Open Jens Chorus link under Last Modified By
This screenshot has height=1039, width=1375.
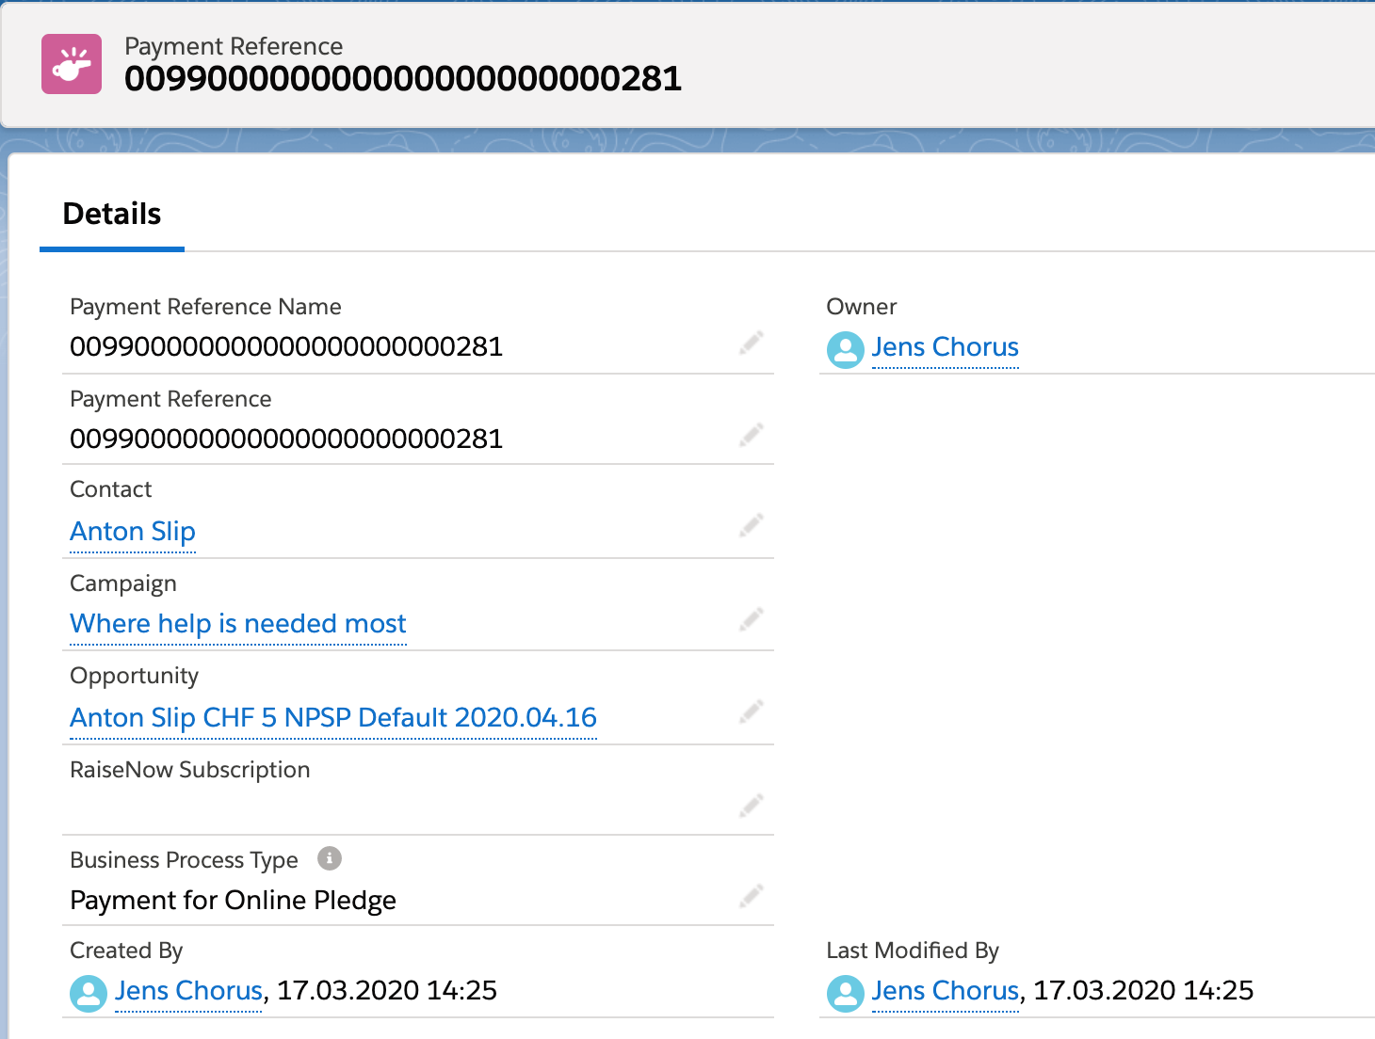tap(945, 991)
